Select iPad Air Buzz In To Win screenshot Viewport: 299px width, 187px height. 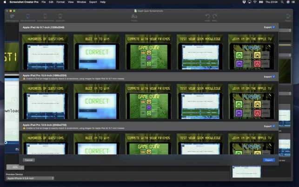point(97,52)
